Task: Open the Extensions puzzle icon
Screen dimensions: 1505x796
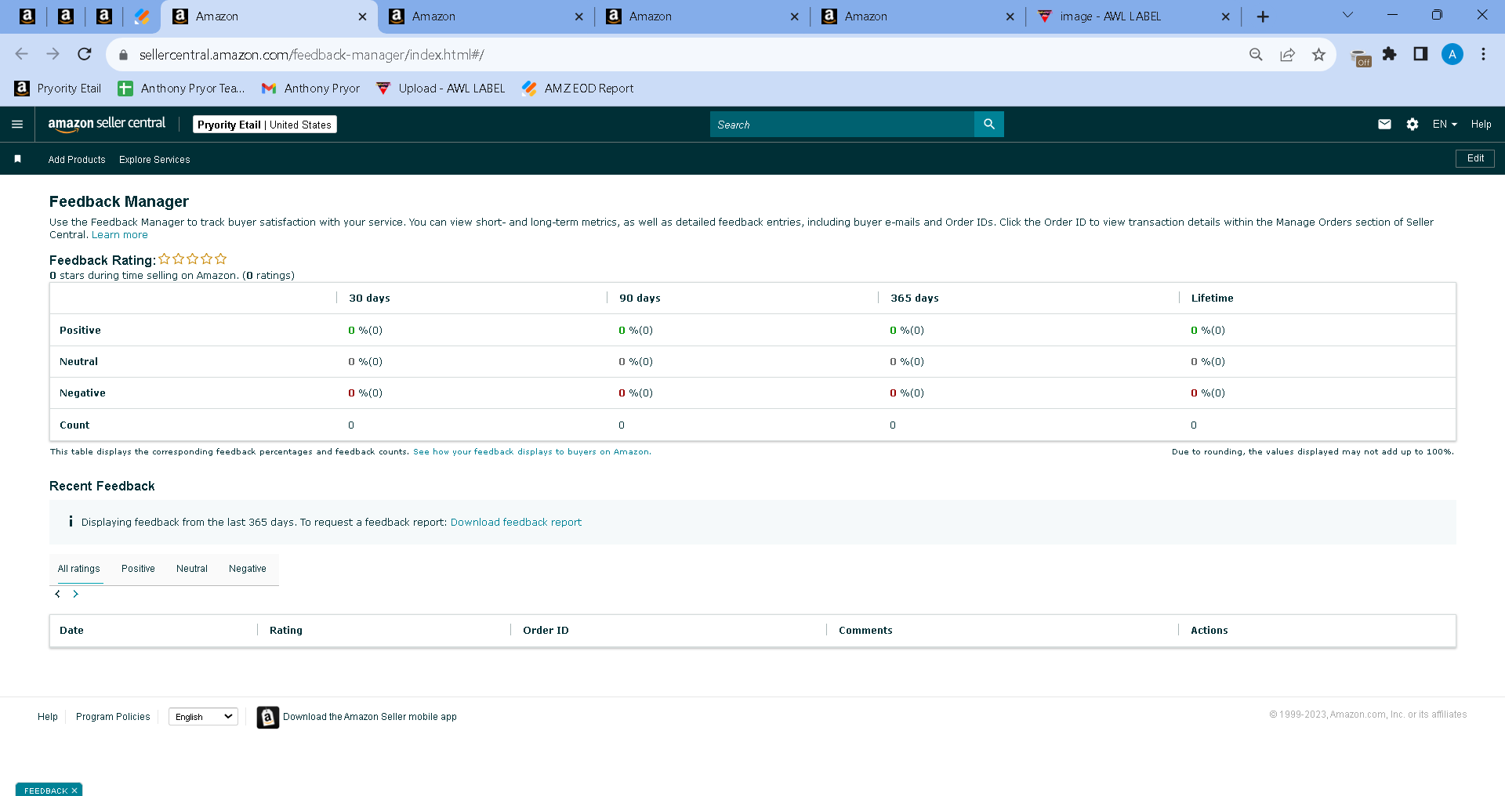Action: pos(1390,54)
